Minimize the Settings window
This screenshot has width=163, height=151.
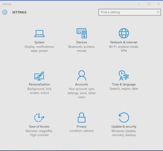(139, 4)
